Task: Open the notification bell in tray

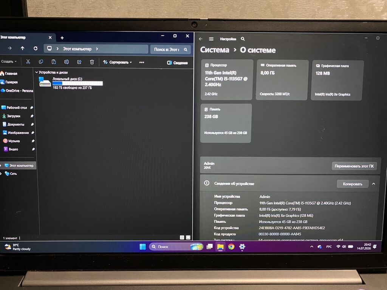Action: 375,247
